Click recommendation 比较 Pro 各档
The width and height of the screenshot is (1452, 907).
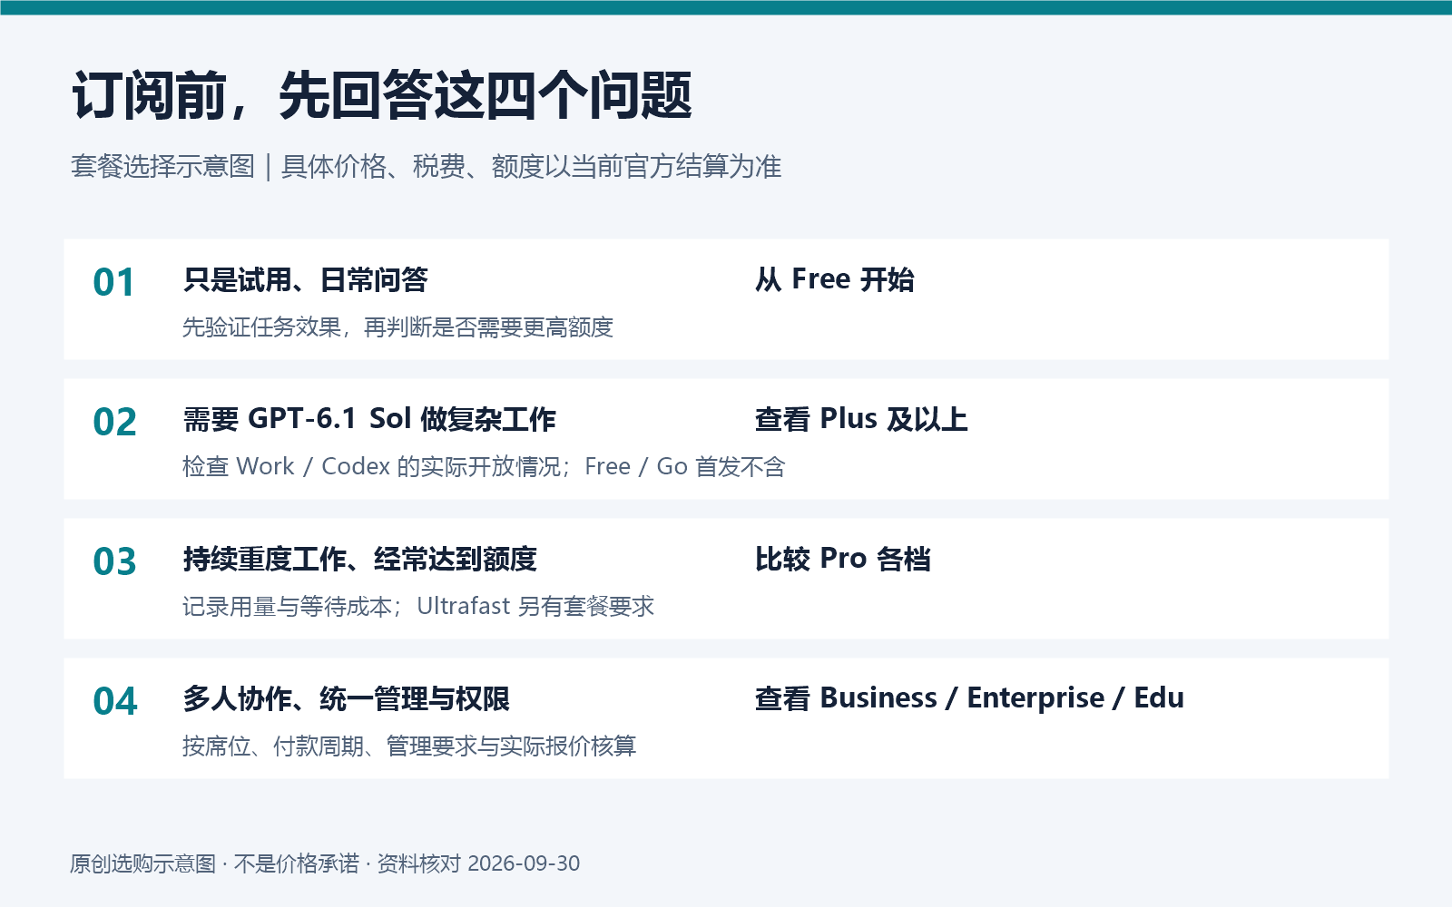pyautogui.click(x=843, y=559)
